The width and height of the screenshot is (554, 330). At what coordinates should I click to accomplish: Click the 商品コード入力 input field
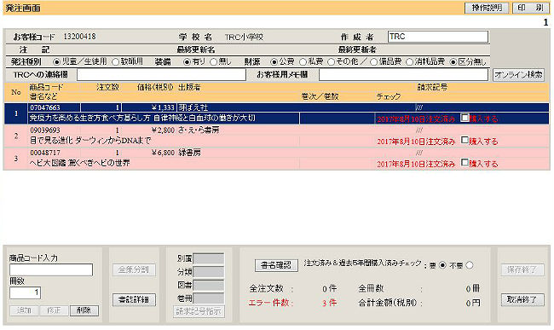click(x=51, y=270)
